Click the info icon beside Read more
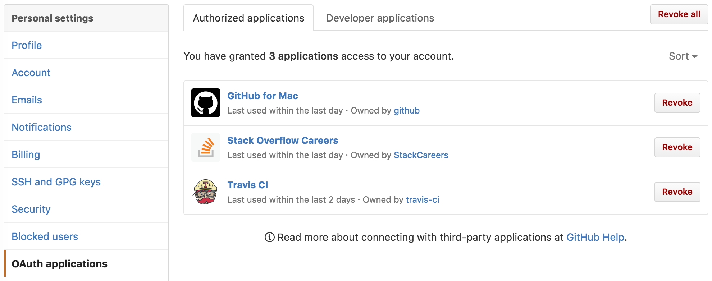This screenshot has height=281, width=712. (270, 237)
